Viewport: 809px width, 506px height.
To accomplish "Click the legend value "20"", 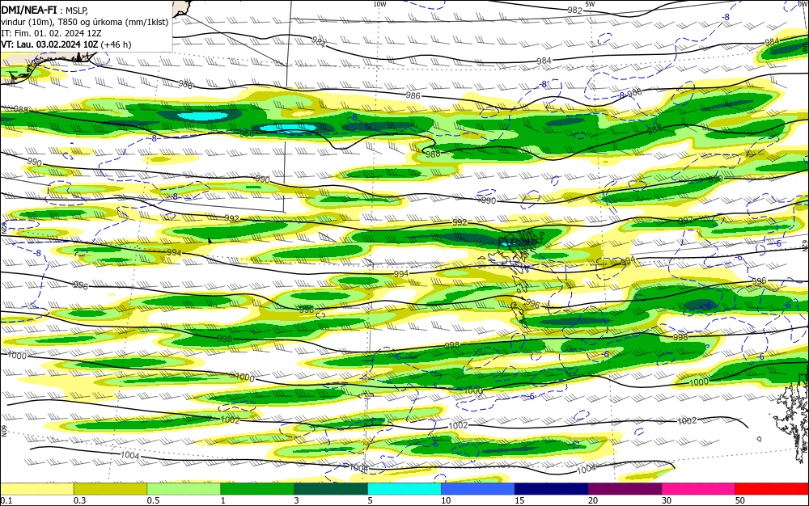I will (x=593, y=500).
